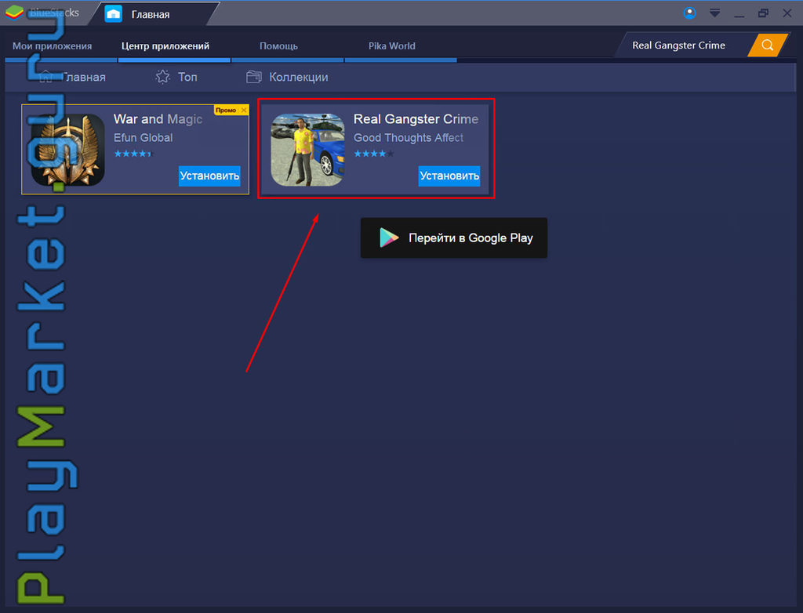Open the Топ section by its star icon
803x613 pixels.
(163, 77)
